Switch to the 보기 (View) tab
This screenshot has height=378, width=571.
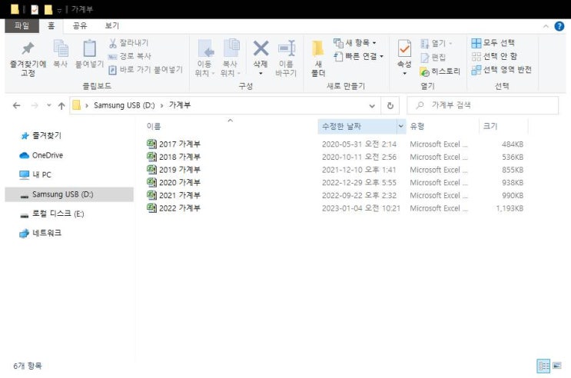pyautogui.click(x=111, y=25)
